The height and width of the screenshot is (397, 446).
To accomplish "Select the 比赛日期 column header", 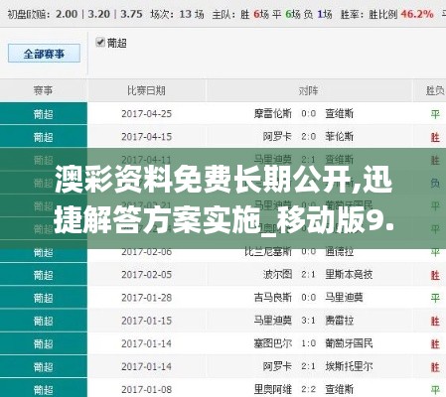I will coord(146,90).
